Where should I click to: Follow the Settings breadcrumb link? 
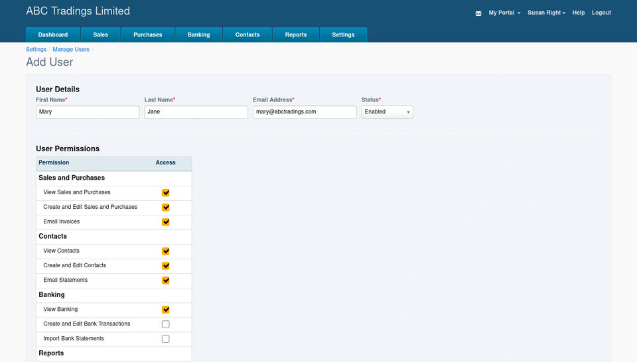pyautogui.click(x=36, y=49)
